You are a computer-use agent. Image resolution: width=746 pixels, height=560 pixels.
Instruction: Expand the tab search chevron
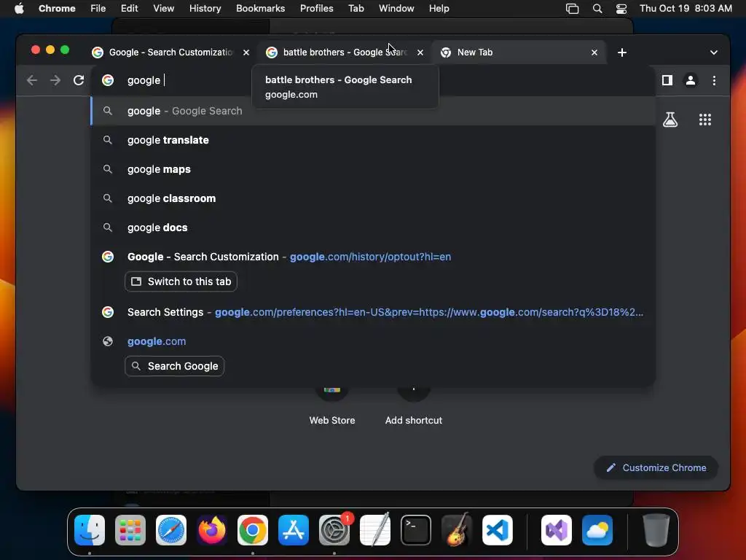[x=714, y=52]
